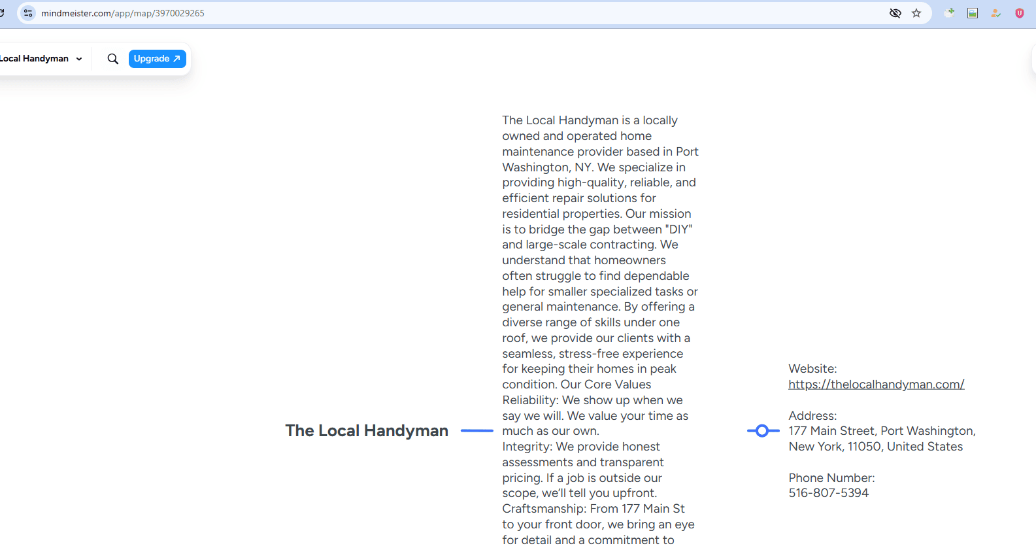
Task: Open the map search magnifier
Action: point(113,59)
